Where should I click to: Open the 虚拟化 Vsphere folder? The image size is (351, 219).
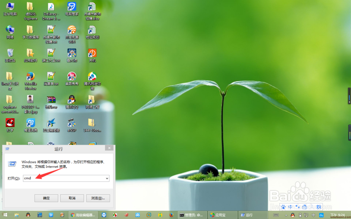(x=31, y=12)
